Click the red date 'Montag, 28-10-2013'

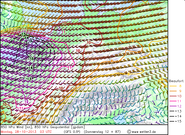[18, 132]
